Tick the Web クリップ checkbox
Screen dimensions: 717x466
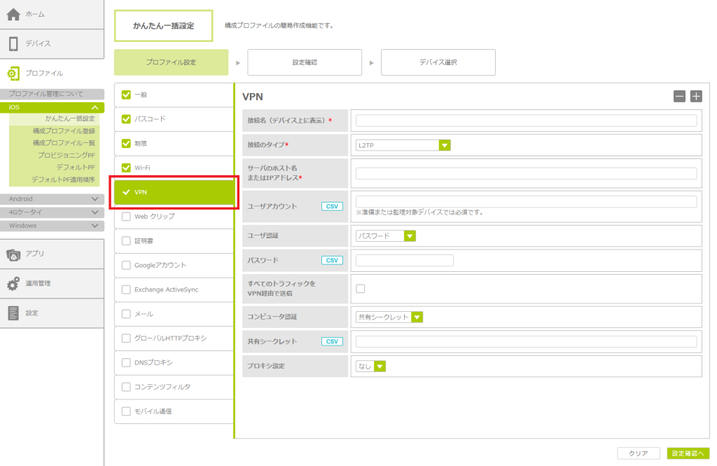click(x=127, y=217)
